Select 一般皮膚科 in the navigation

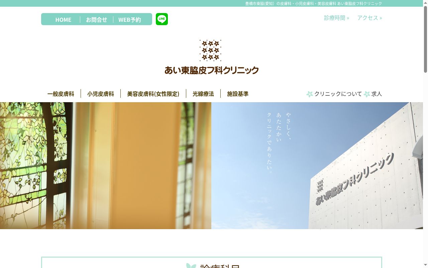[61, 94]
